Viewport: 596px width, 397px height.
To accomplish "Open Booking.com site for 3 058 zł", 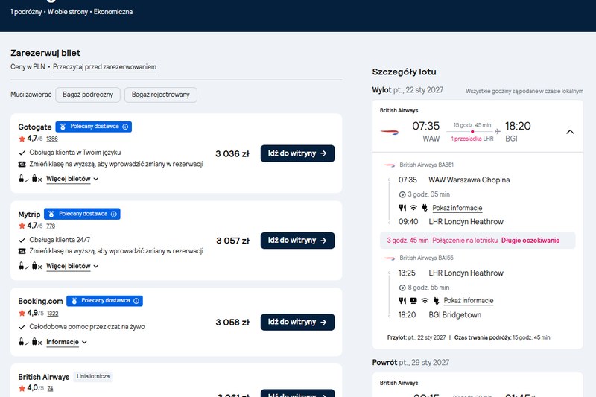I will tap(297, 323).
